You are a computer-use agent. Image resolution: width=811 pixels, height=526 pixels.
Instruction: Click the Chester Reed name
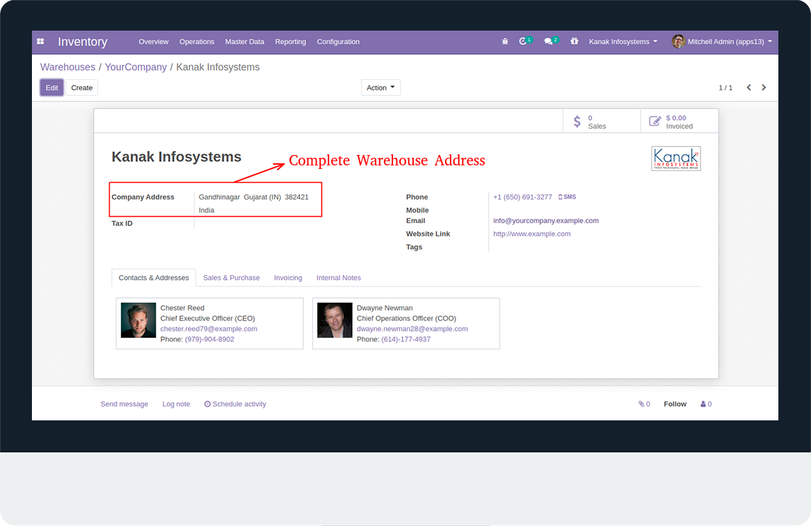point(182,308)
